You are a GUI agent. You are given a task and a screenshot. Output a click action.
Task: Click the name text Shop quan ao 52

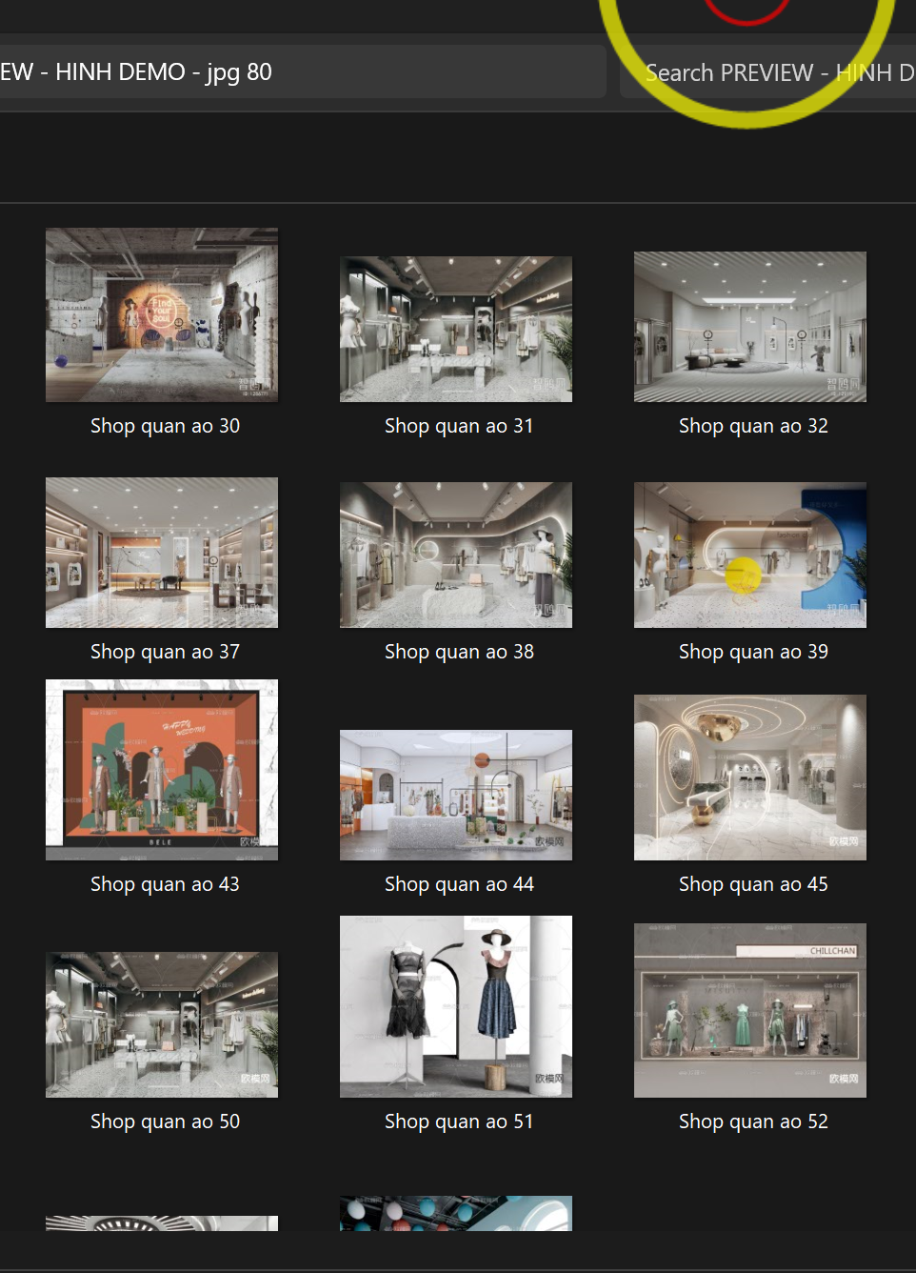[753, 1121]
